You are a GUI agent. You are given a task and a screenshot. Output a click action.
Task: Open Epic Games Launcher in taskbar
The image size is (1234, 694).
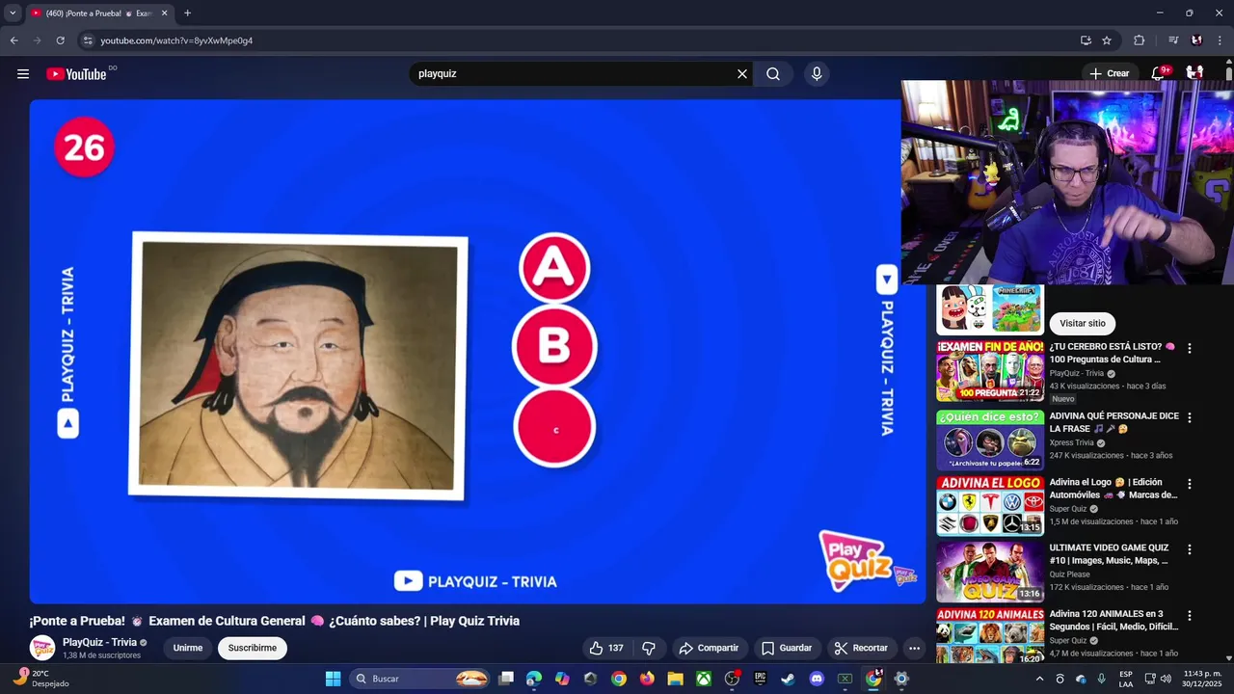[x=760, y=679]
